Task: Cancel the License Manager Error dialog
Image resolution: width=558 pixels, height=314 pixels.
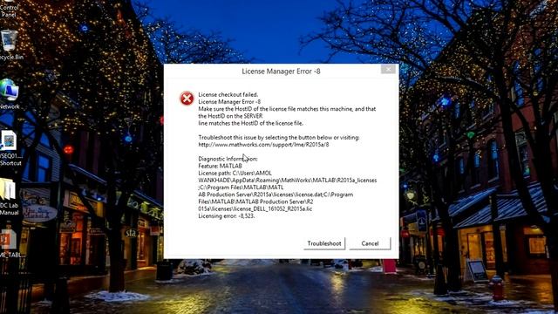Action: tap(370, 243)
